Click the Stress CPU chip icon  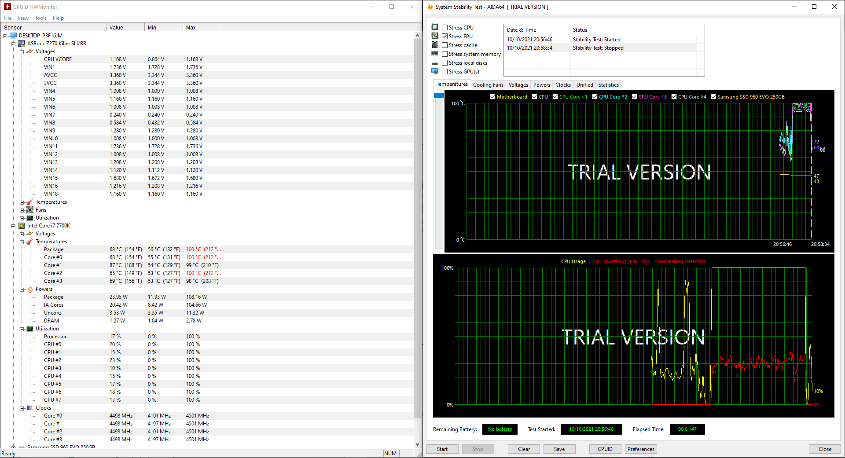click(x=435, y=27)
